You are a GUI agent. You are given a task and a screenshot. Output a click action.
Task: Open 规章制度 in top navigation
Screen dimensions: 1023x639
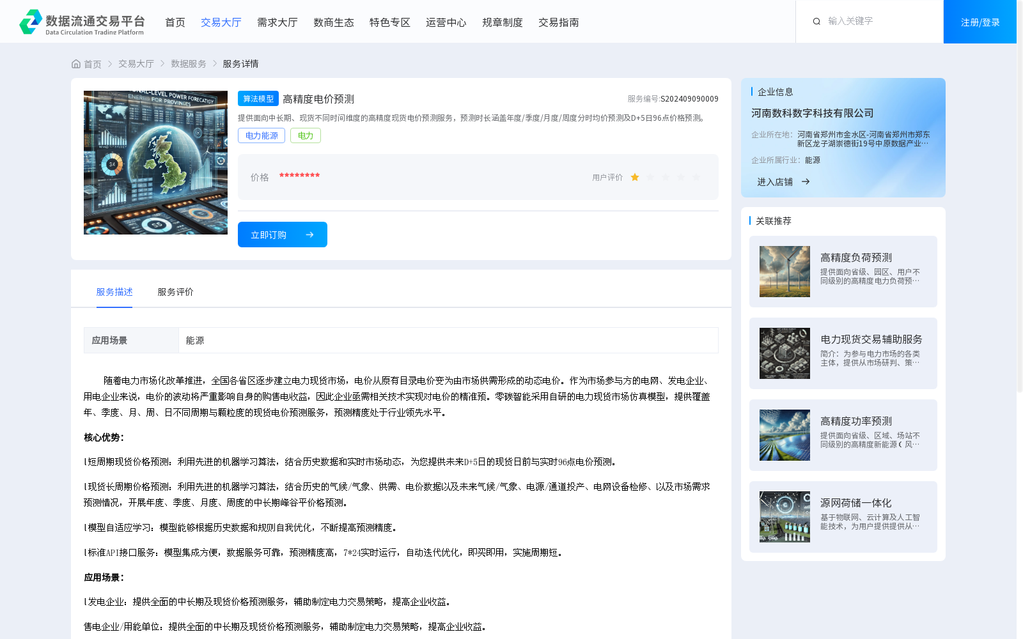coord(503,22)
